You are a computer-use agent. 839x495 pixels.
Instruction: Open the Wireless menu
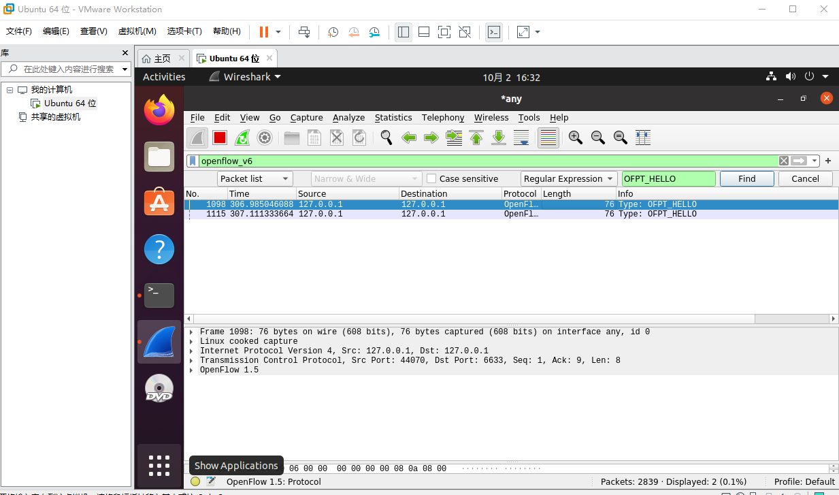(491, 117)
